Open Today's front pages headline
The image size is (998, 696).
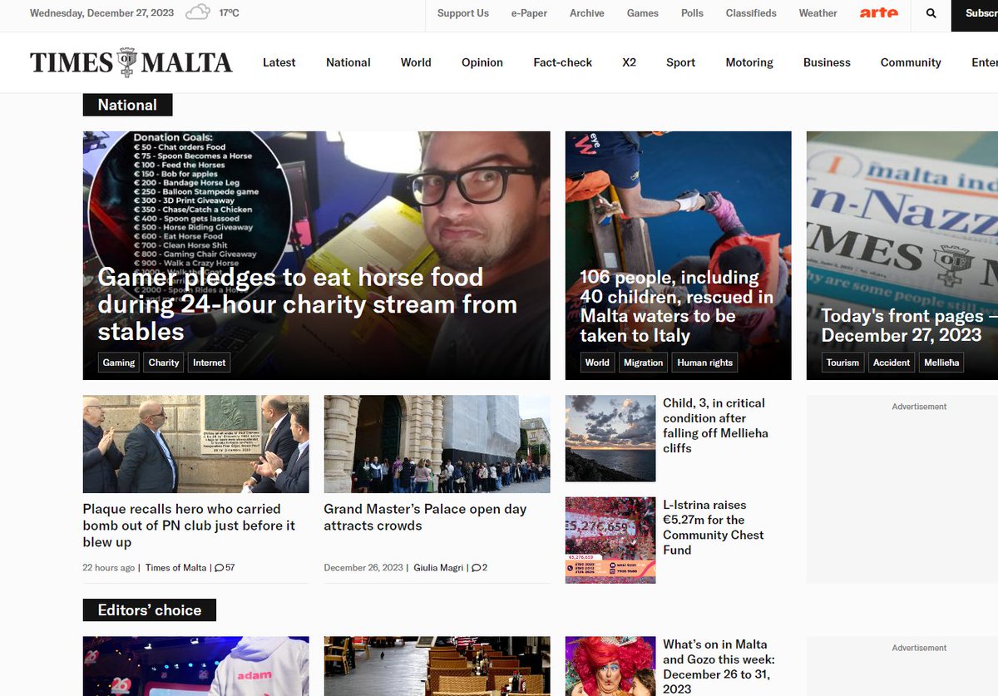click(x=908, y=326)
